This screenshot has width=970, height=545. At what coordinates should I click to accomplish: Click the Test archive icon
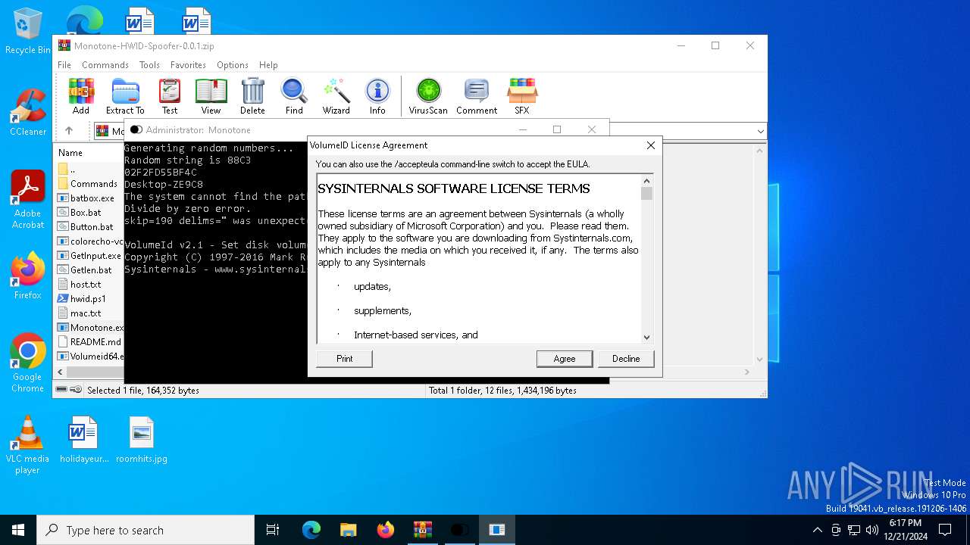(170, 96)
